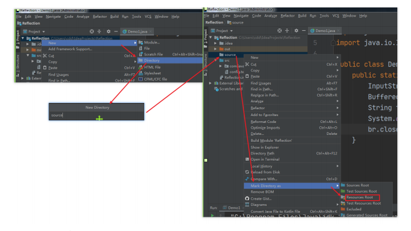Switch to Demo1.java tab in left window
This screenshot has height=231, width=411.
pos(137,31)
